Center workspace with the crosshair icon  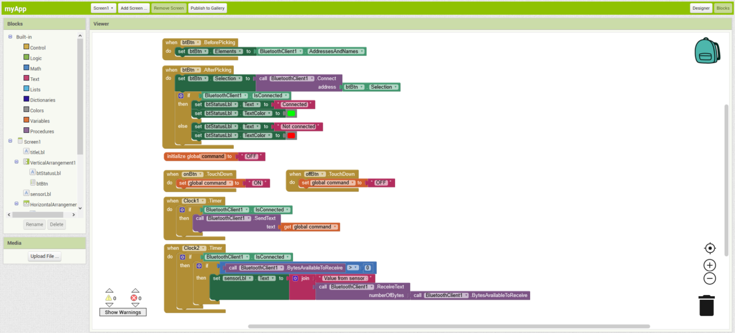pos(710,248)
